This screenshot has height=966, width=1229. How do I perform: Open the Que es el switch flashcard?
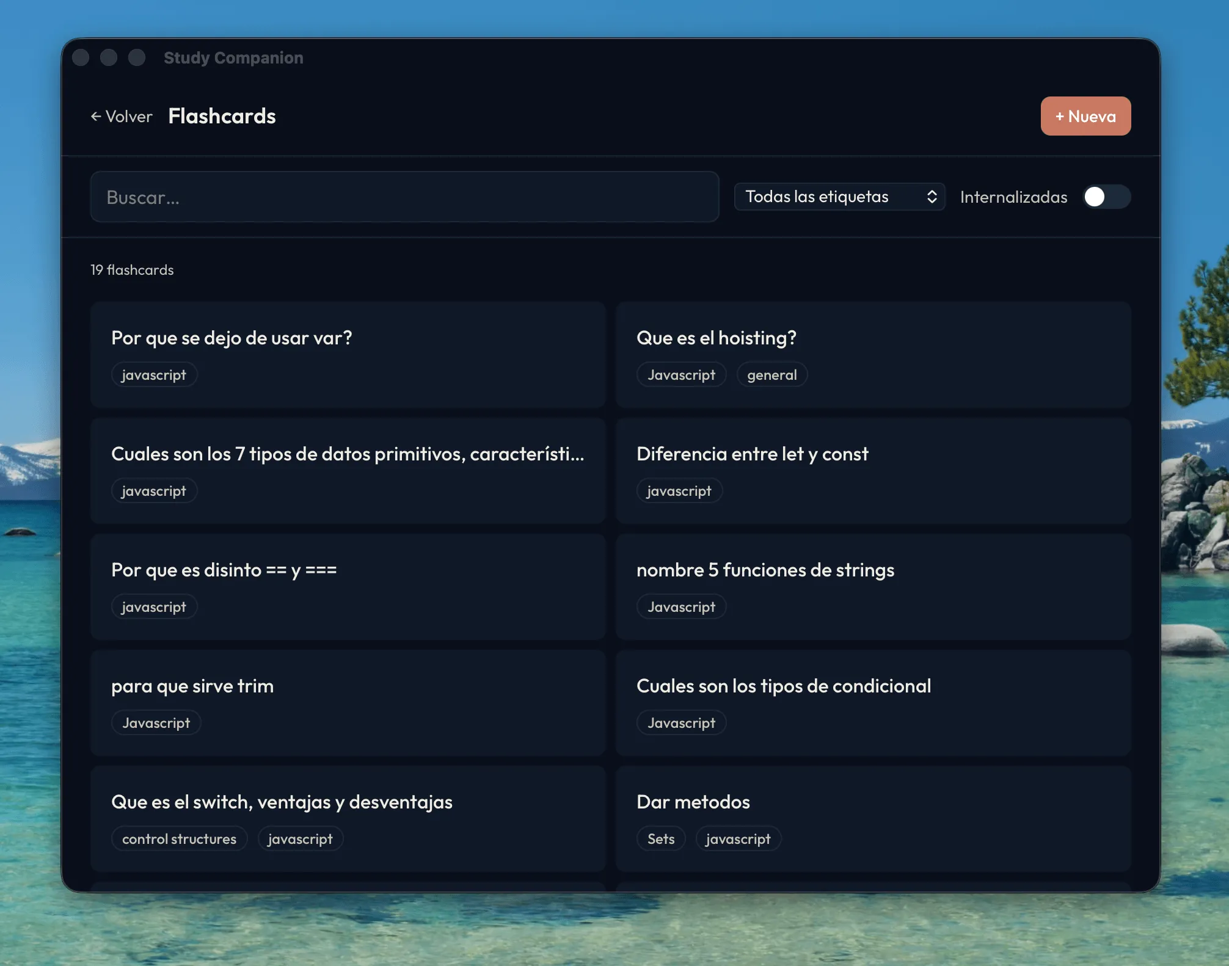pyautogui.click(x=348, y=818)
